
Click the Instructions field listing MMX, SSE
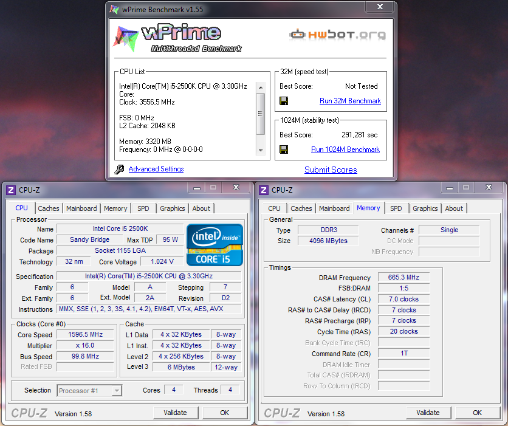coord(149,309)
